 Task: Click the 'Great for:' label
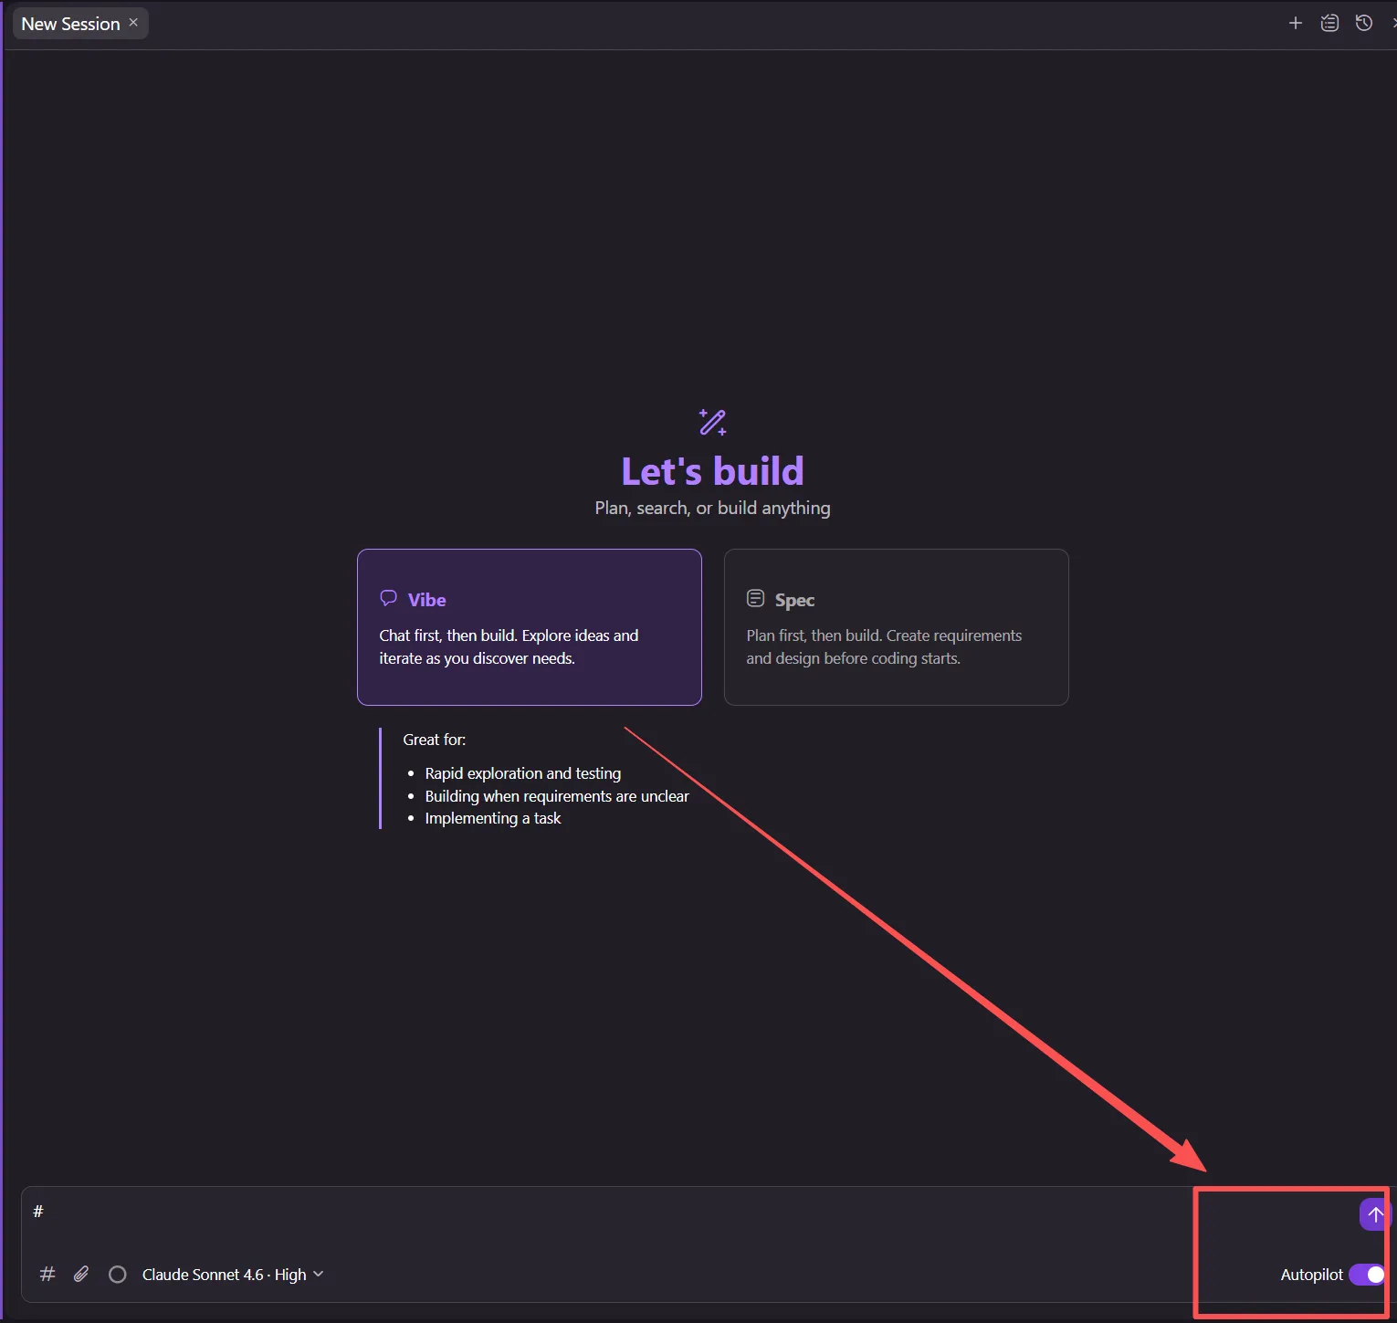435,740
